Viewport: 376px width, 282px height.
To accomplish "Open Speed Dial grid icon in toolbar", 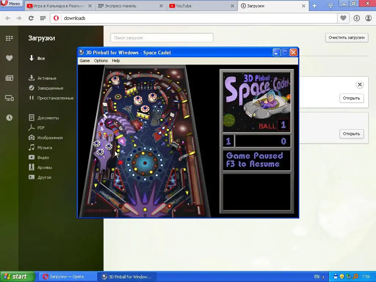I will tap(43, 18).
